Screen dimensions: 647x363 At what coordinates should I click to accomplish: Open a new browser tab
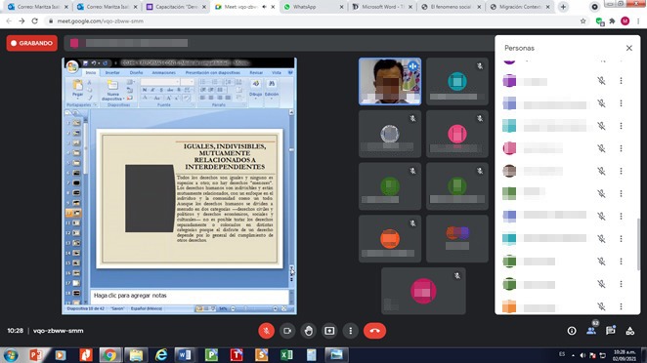(563, 7)
